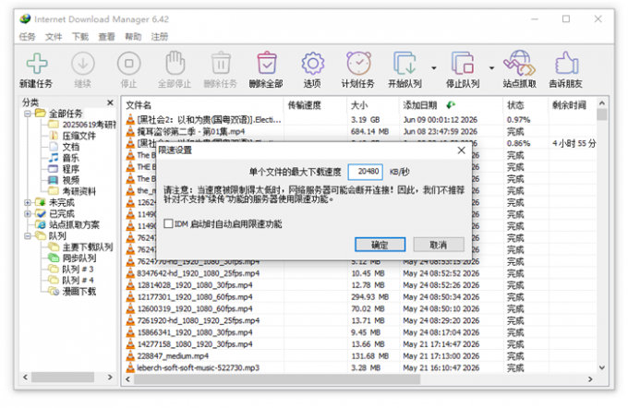Open the 注册 menu

(x=160, y=37)
